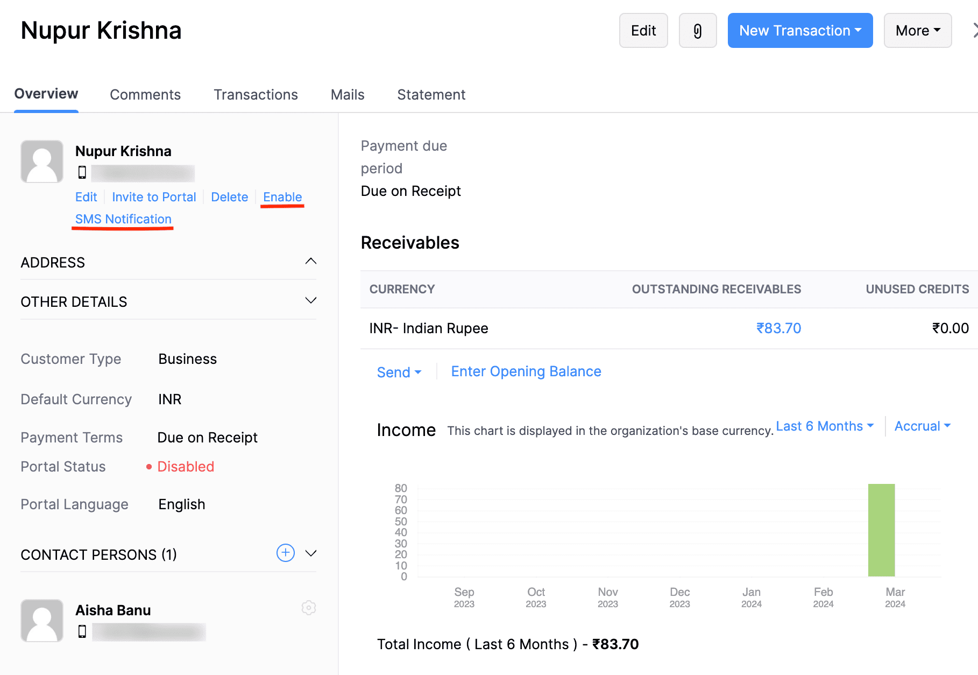The width and height of the screenshot is (978, 675).
Task: Add a contact person using the plus icon
Action: click(285, 553)
